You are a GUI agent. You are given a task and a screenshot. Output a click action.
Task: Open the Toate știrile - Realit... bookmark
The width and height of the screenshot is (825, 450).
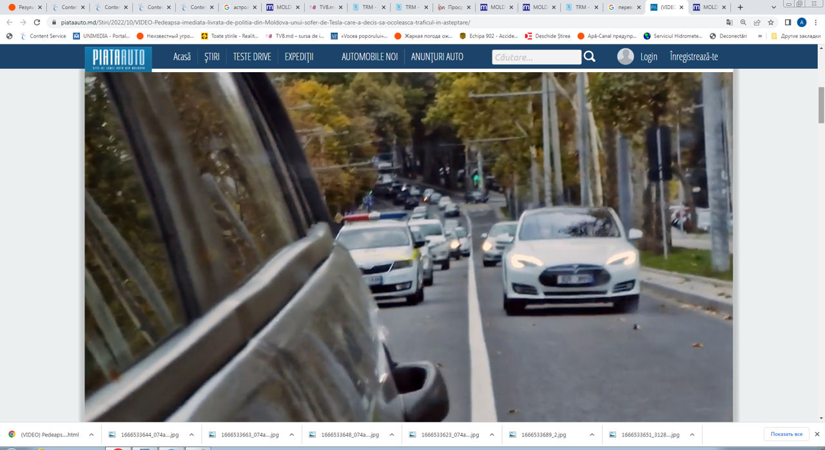[229, 36]
